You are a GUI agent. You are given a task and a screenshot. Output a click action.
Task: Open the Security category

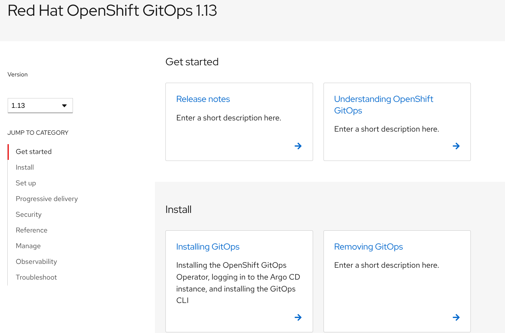pyautogui.click(x=29, y=214)
